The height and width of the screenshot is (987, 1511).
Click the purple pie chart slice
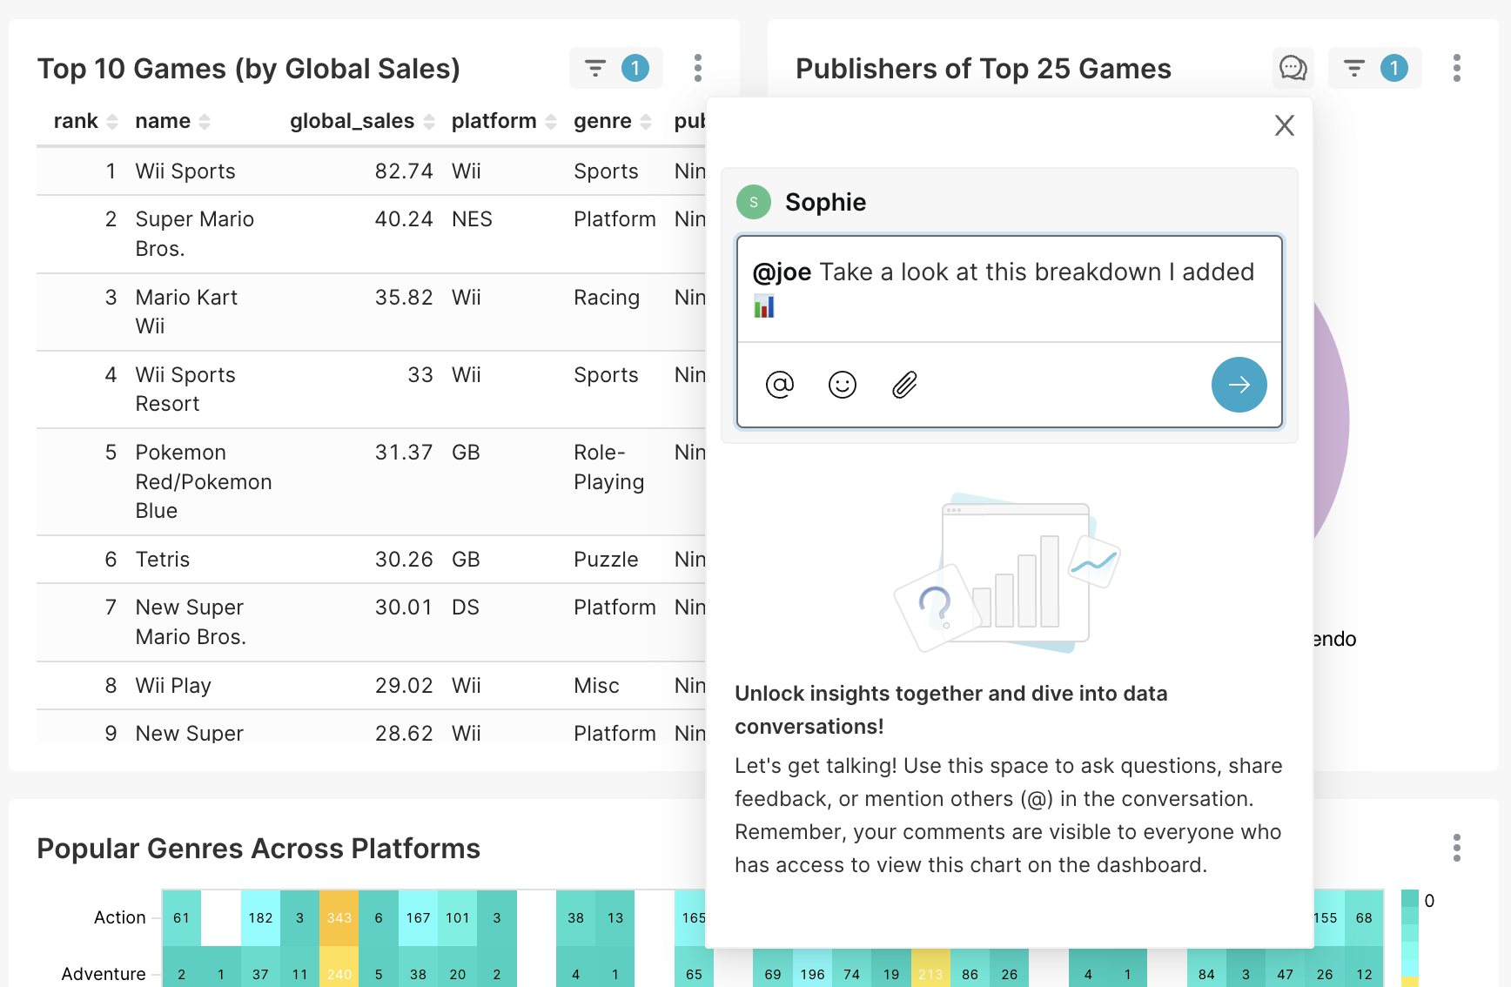(x=1332, y=422)
